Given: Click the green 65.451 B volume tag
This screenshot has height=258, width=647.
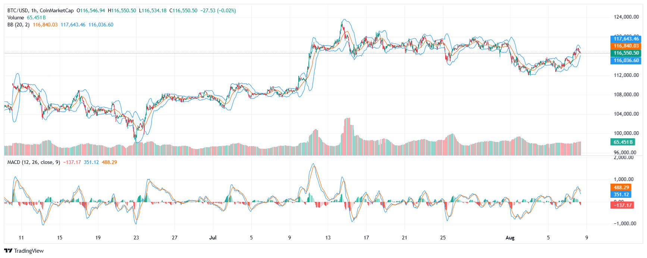Looking at the screenshot, I should (x=623, y=142).
